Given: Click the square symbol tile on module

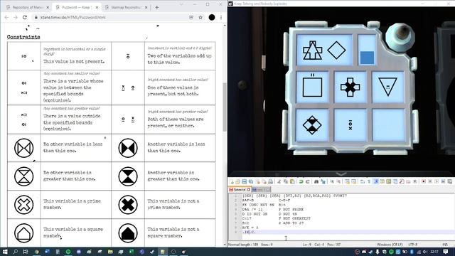Looking at the screenshot, I should pyautogui.click(x=312, y=87).
